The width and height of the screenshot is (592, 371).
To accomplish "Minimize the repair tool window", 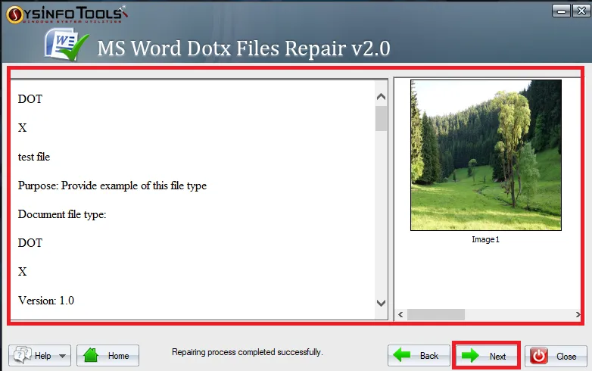I will pos(562,11).
